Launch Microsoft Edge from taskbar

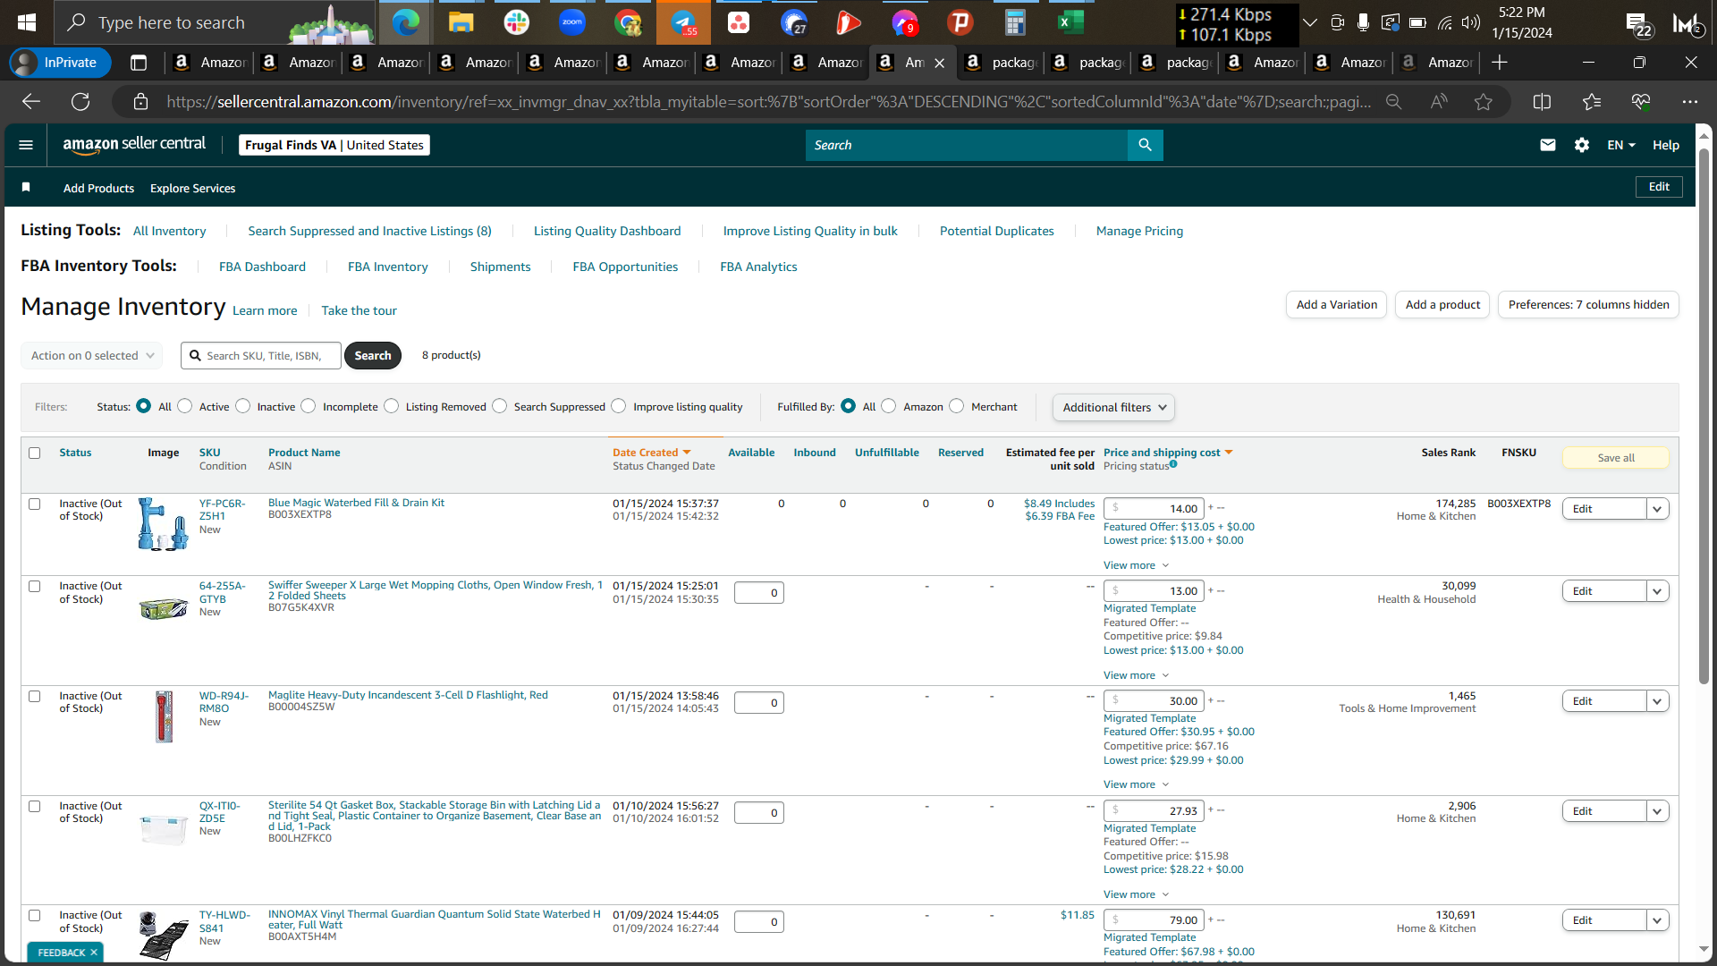click(405, 22)
